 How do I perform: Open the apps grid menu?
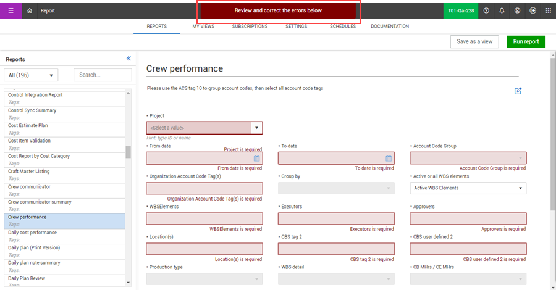(548, 10)
